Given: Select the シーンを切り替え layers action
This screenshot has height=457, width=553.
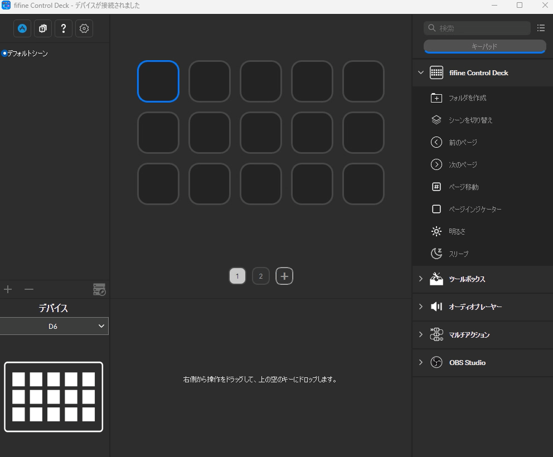Looking at the screenshot, I should click(470, 120).
